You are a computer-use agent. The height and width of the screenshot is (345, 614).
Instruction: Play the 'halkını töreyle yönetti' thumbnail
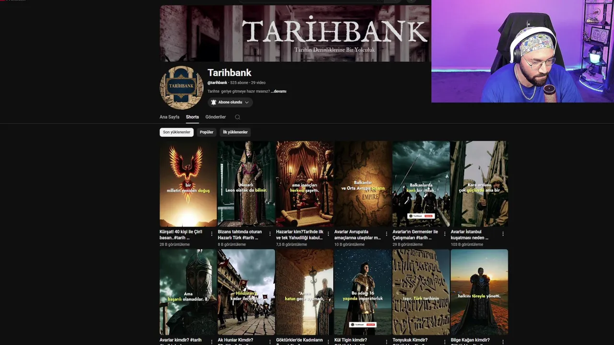tap(479, 292)
